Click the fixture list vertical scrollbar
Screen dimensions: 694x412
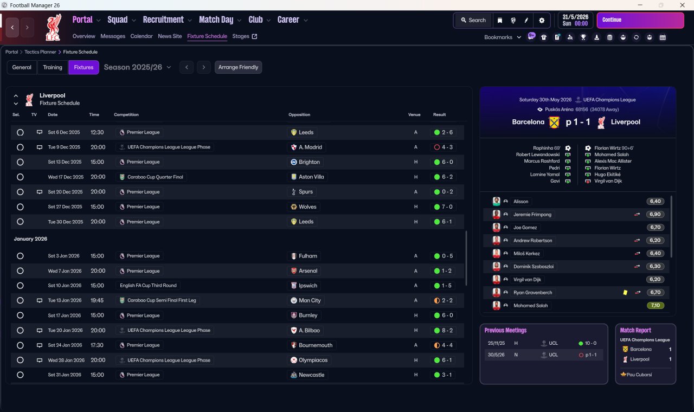(x=466, y=258)
